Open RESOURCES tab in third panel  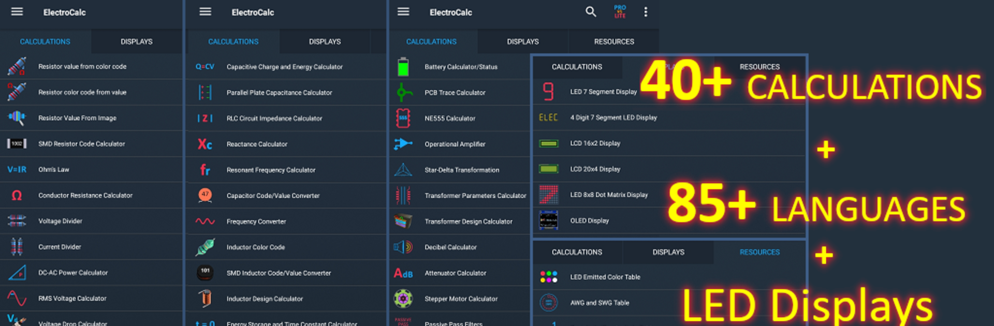click(614, 41)
